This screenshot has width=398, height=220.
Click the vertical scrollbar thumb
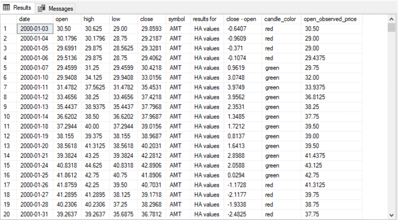pyautogui.click(x=392, y=28)
